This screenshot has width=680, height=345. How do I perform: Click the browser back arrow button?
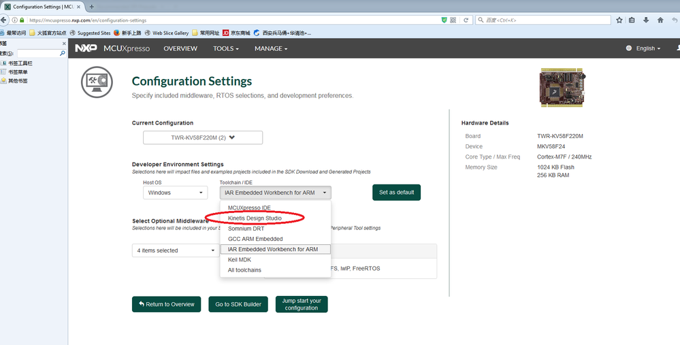click(3, 20)
